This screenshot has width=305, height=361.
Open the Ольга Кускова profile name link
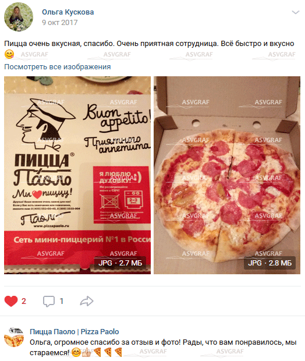(x=68, y=12)
